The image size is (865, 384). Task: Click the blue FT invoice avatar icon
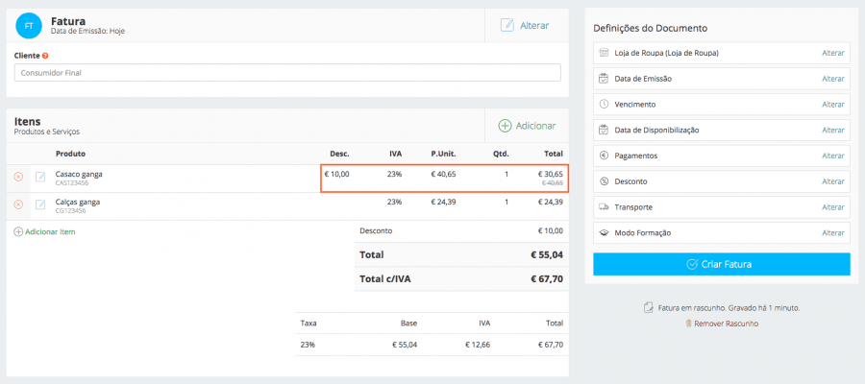pyautogui.click(x=30, y=25)
